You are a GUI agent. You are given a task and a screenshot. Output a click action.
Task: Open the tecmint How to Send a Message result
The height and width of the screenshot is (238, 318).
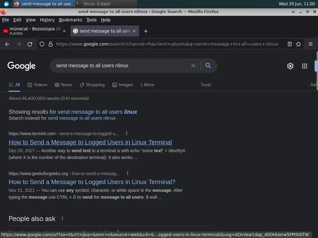click(90, 142)
